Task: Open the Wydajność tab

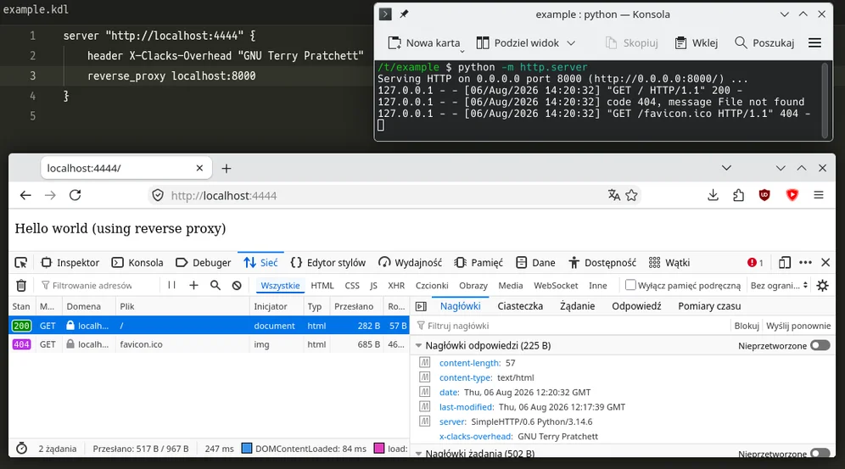Action: [410, 263]
